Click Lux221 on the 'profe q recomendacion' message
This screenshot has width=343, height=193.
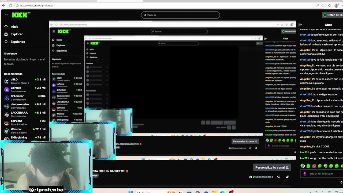pos(304,153)
